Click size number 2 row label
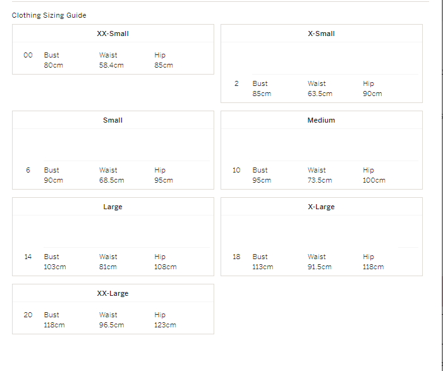 click(236, 83)
